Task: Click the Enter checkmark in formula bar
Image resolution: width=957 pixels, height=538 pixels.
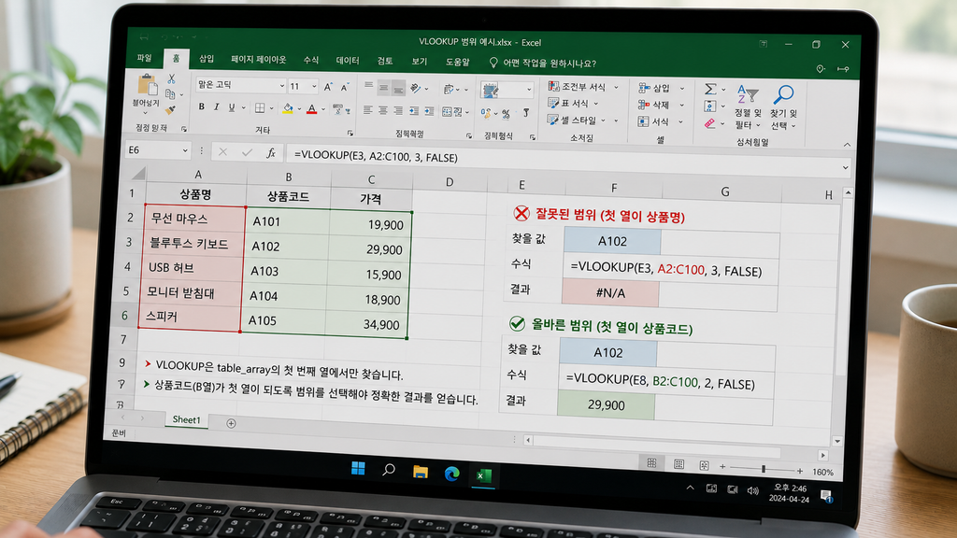Action: tap(247, 152)
